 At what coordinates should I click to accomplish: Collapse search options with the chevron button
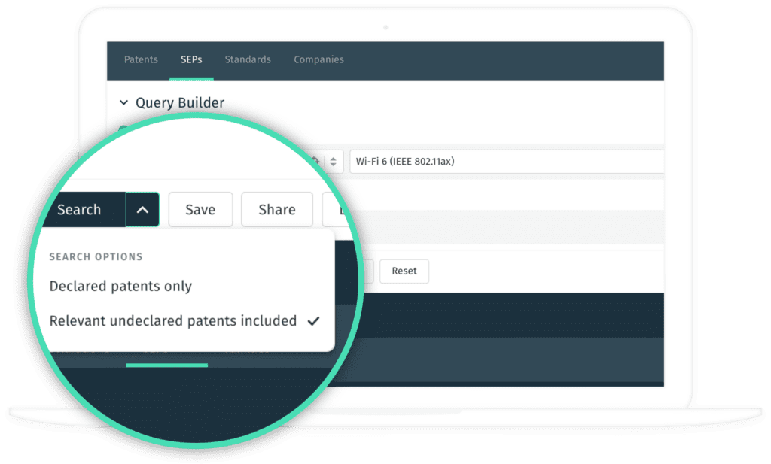142,210
